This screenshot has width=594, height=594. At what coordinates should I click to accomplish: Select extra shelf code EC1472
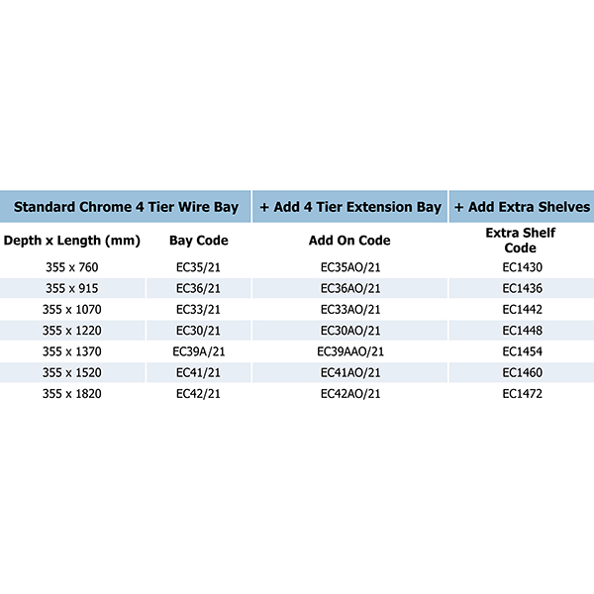click(523, 394)
